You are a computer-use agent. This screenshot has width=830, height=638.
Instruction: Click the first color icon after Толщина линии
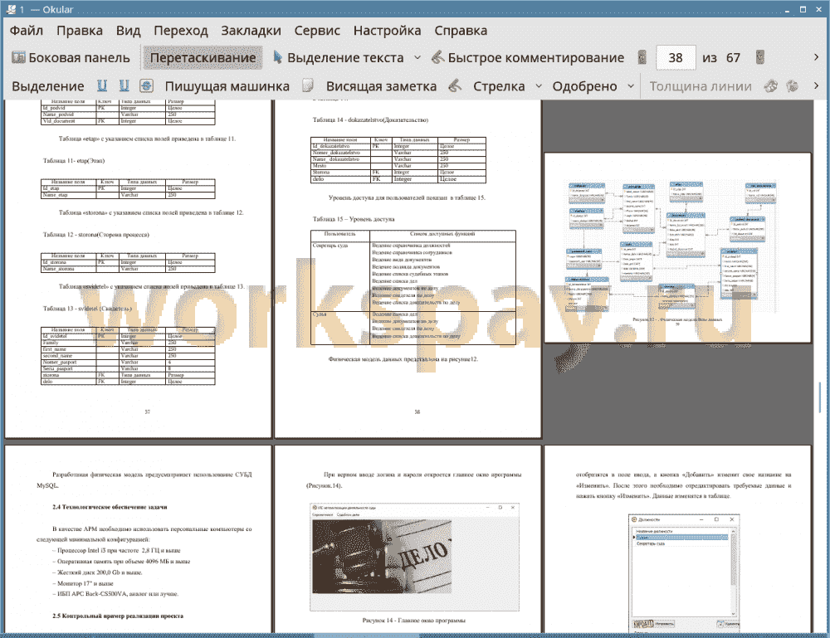coord(771,85)
